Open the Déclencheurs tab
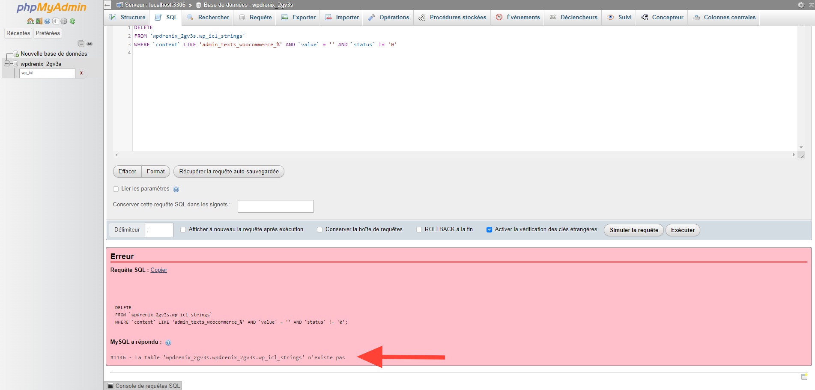The image size is (815, 390). pyautogui.click(x=573, y=18)
